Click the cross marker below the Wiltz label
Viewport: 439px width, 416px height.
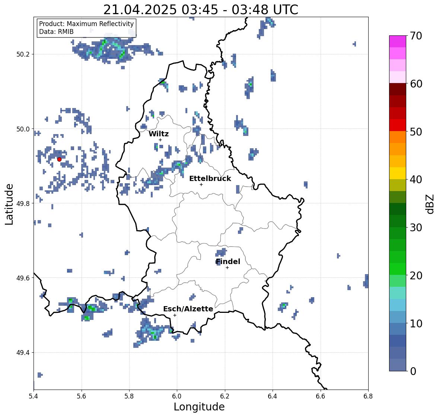click(x=160, y=140)
